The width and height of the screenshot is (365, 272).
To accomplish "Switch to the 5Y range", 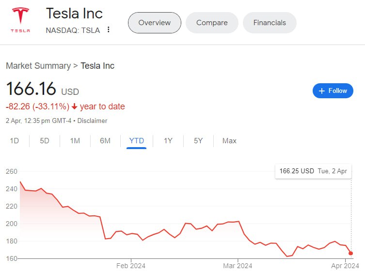I will click(x=198, y=141).
